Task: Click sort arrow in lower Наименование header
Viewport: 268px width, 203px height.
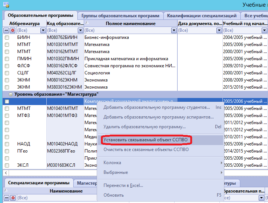Action: 6,190
